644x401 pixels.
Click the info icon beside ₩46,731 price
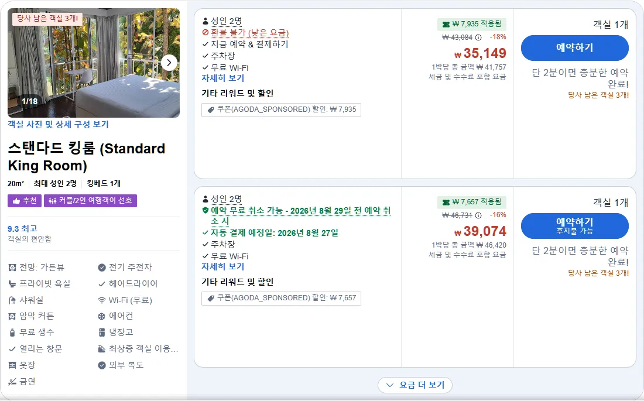tap(478, 215)
